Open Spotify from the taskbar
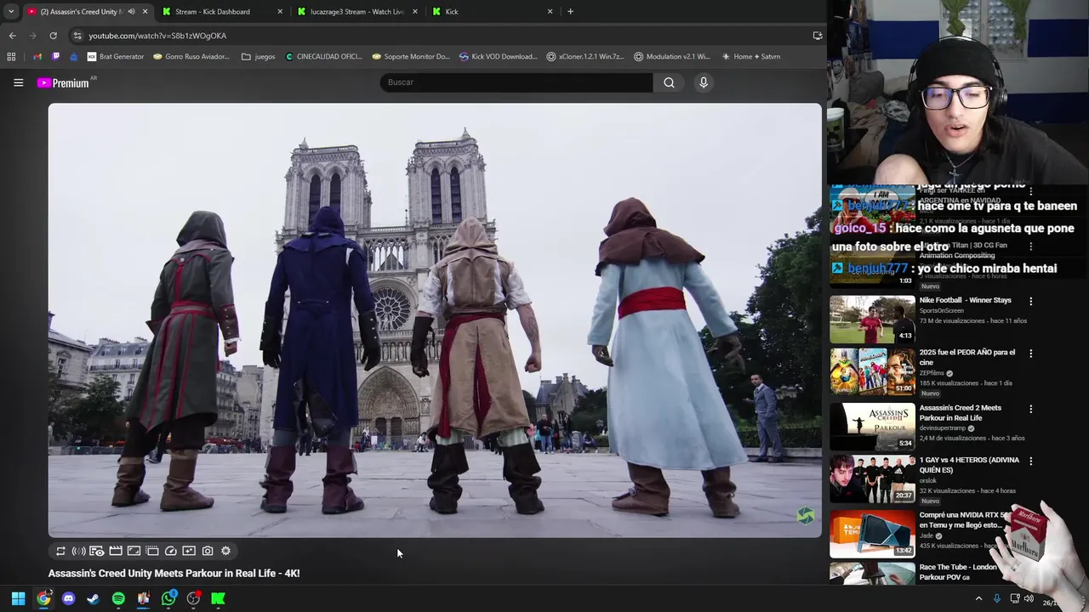1089x612 pixels. tap(118, 598)
